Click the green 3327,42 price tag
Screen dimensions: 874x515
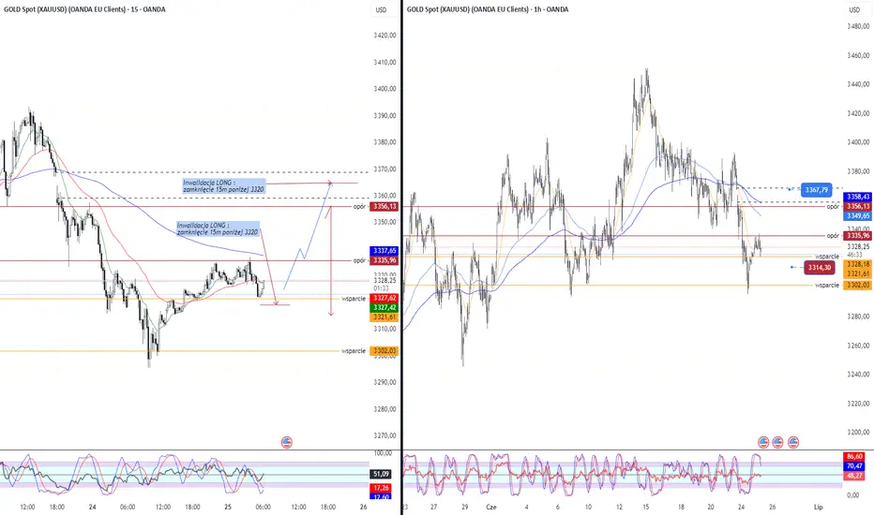point(384,307)
